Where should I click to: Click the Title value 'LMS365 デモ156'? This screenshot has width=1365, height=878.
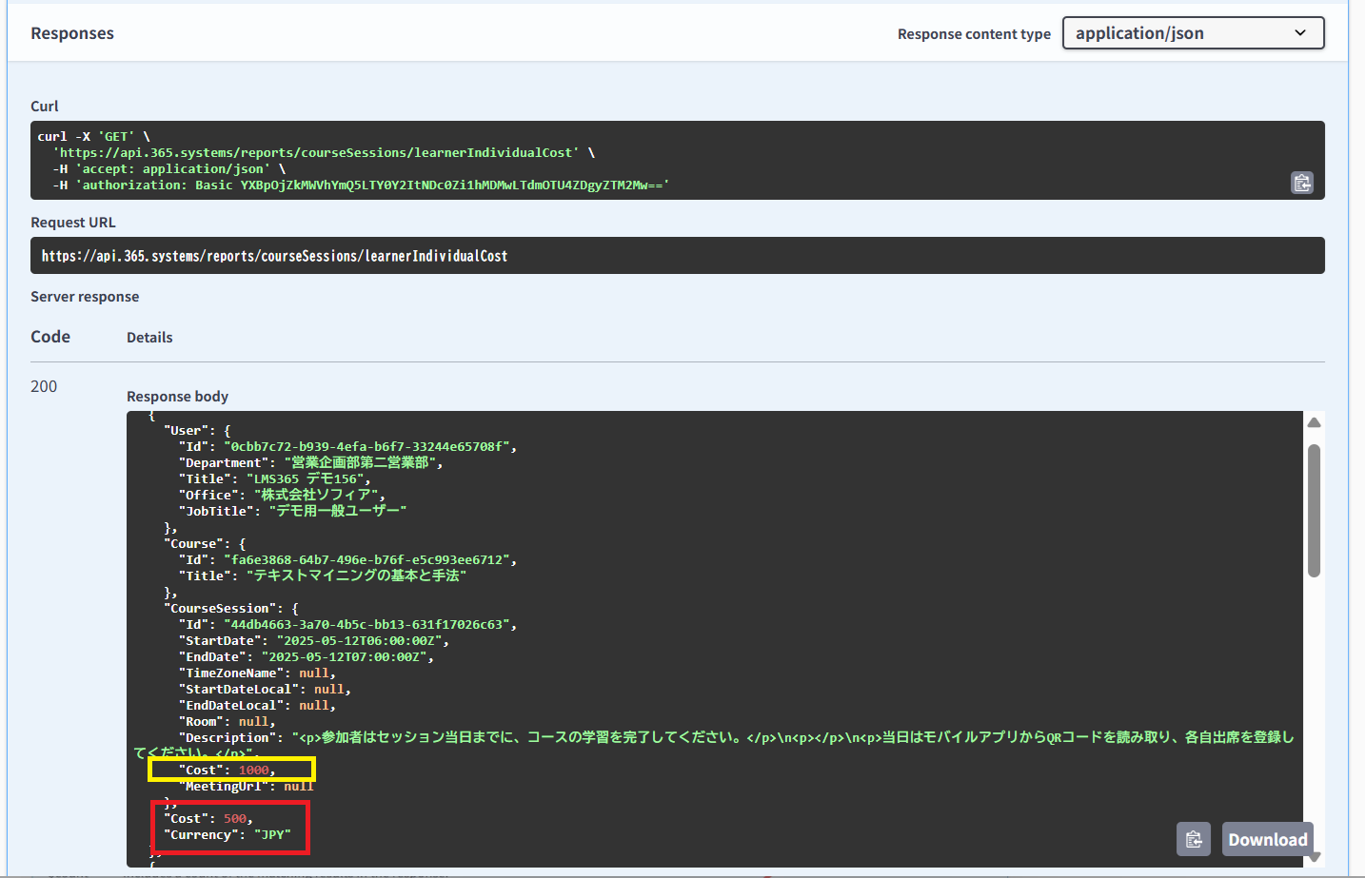point(306,479)
